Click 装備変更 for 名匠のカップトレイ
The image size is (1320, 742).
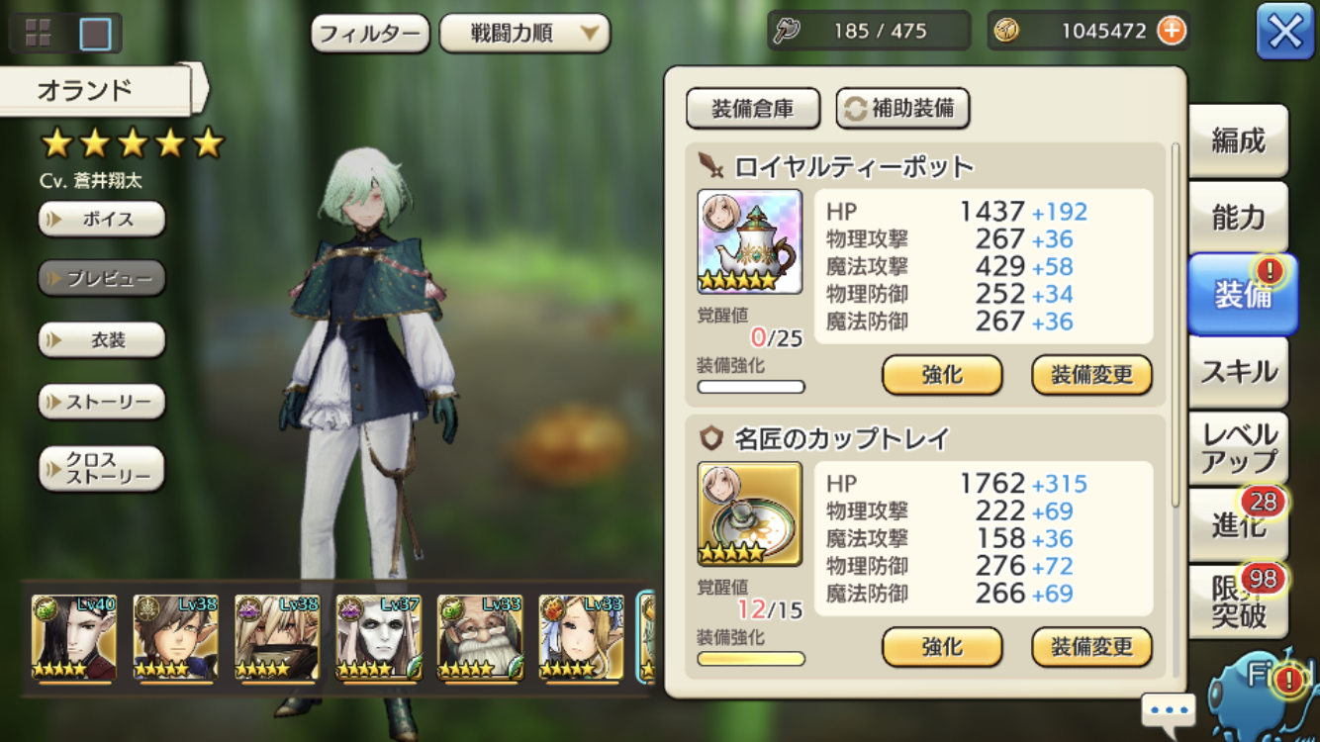pyautogui.click(x=1091, y=648)
